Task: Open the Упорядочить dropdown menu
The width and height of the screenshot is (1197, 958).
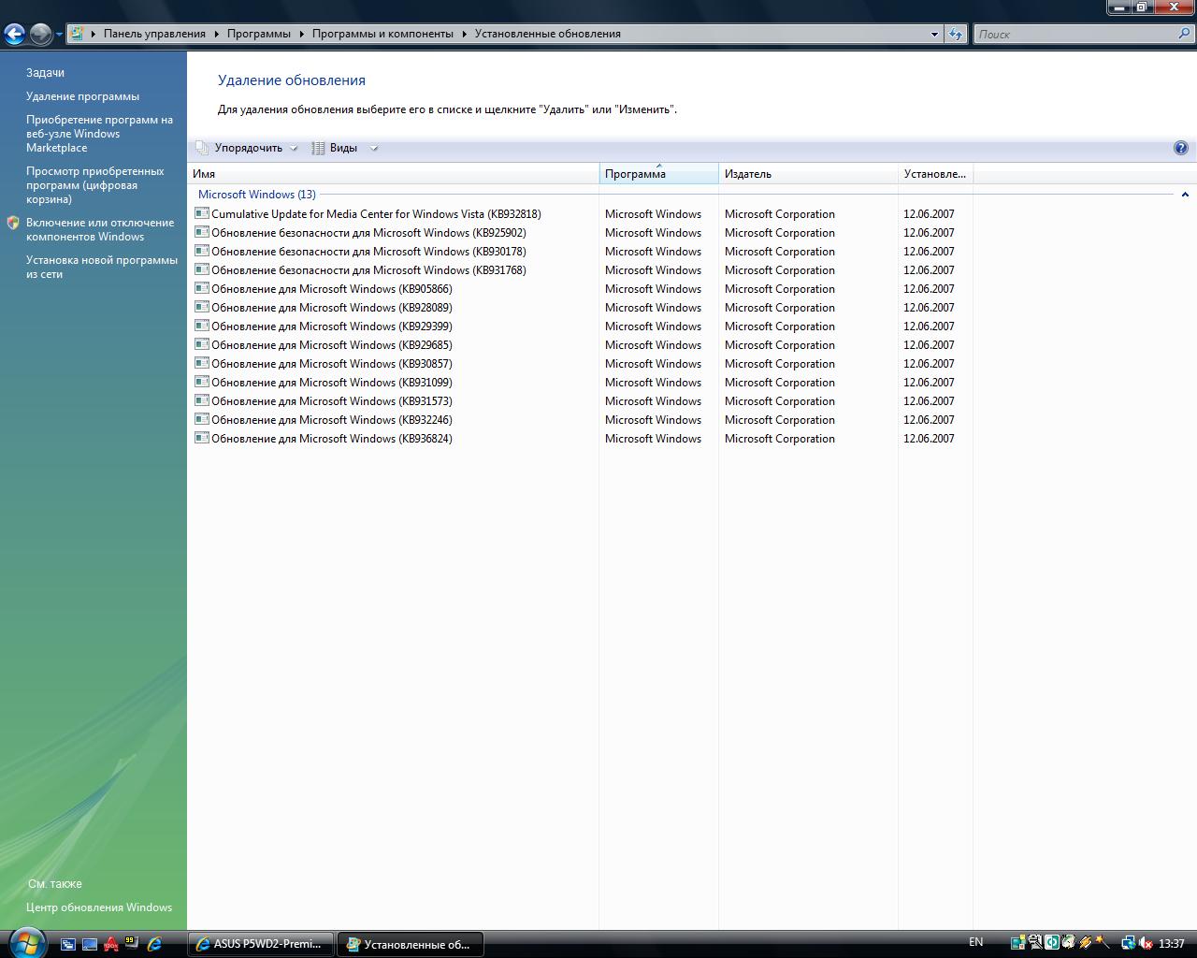Action: [x=248, y=148]
